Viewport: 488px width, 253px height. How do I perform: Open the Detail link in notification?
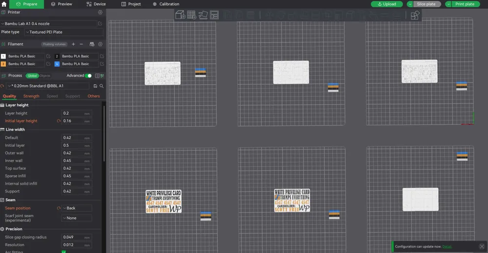447,247
